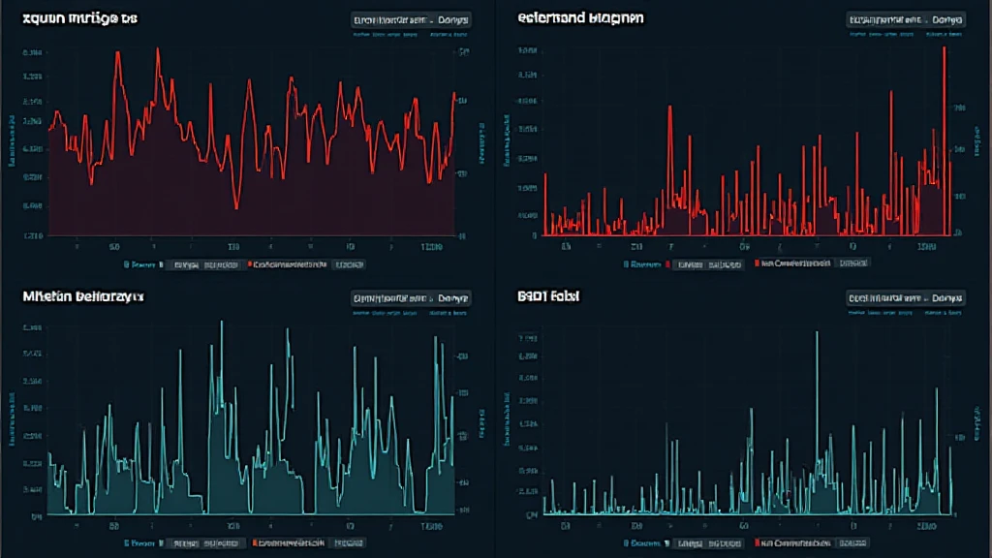Click red series legend label under top-left chart
This screenshot has height=558, width=992.
pyautogui.click(x=291, y=263)
